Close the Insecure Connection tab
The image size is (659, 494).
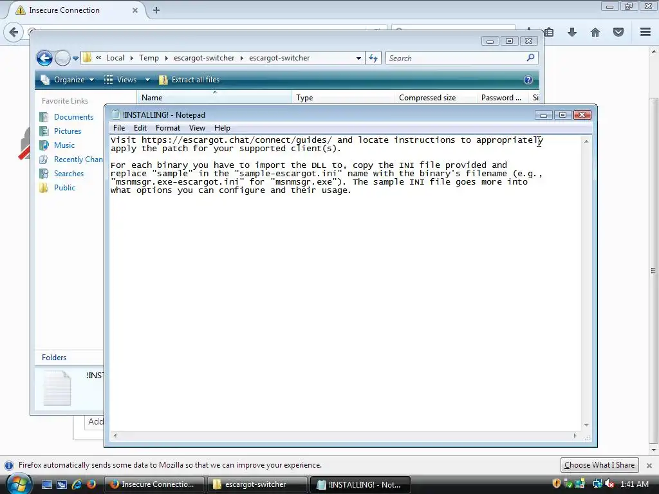135,10
